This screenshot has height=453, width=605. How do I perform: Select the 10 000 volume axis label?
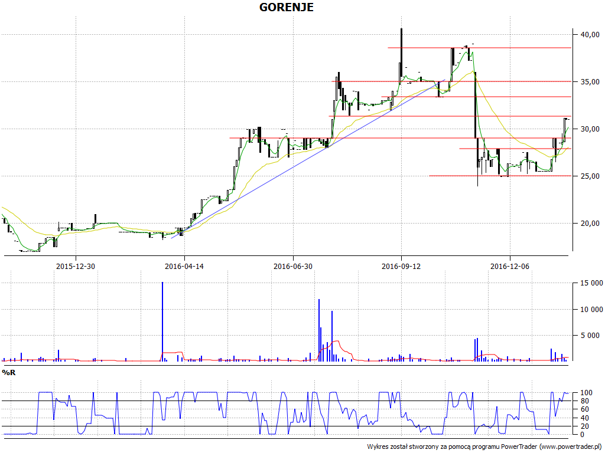591,310
